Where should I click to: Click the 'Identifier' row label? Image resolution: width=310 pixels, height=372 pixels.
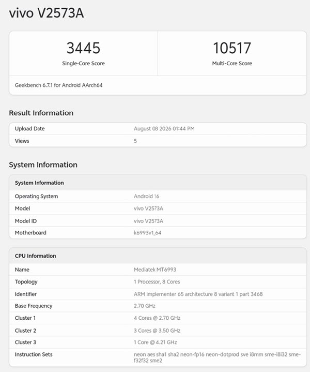point(26,294)
